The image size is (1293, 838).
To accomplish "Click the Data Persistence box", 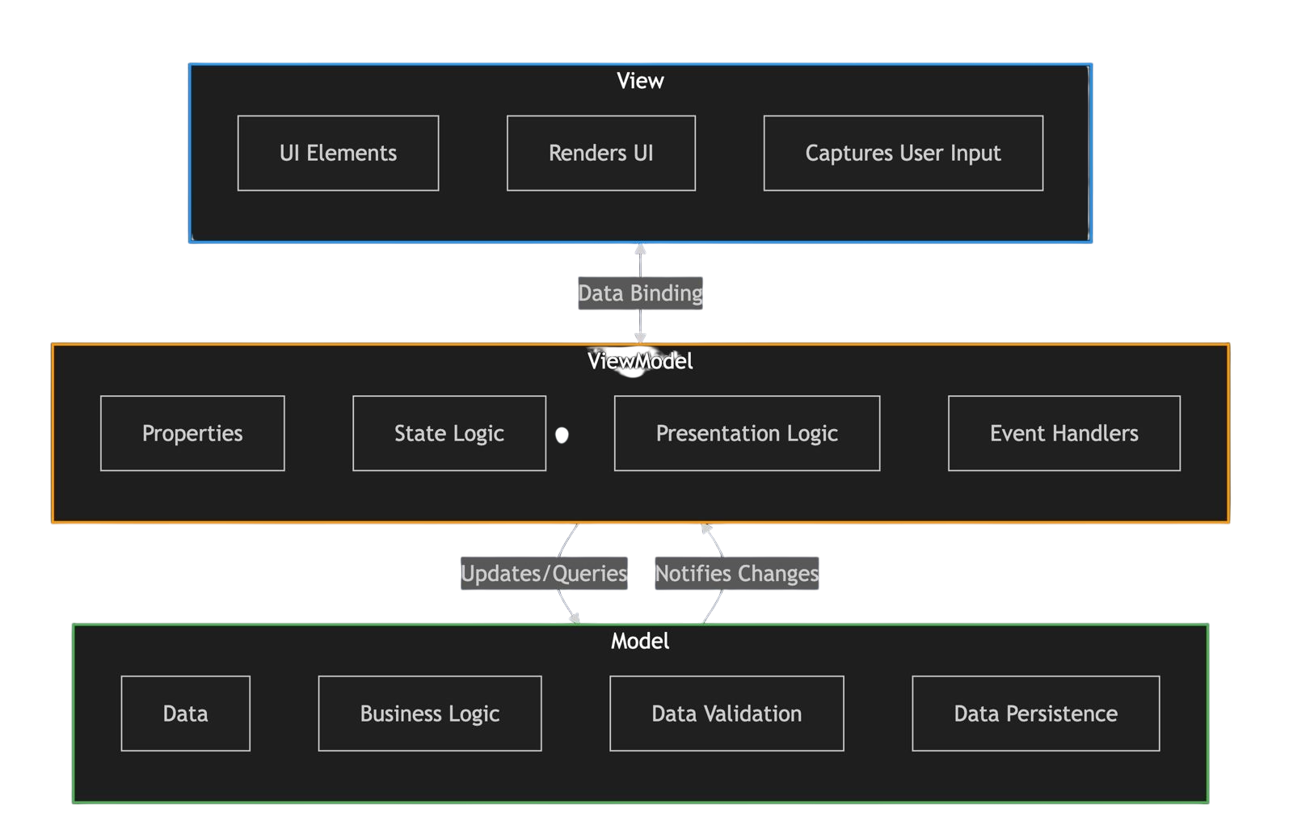I will (1035, 714).
